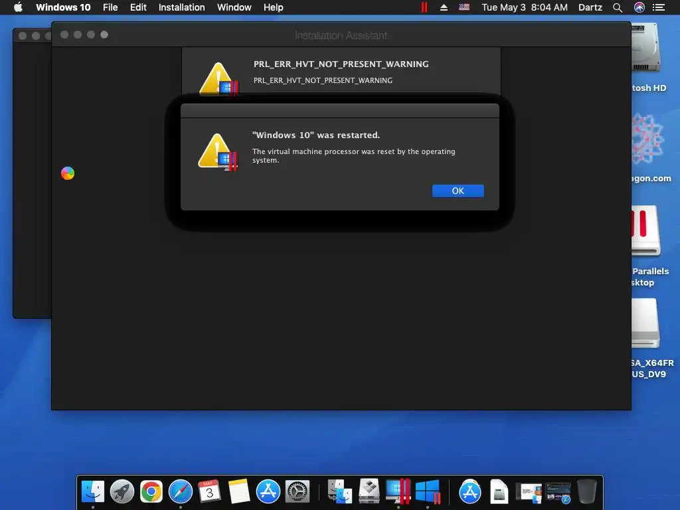680x510 pixels.
Task: Open Launchpad rocket in the Dock
Action: point(122,491)
